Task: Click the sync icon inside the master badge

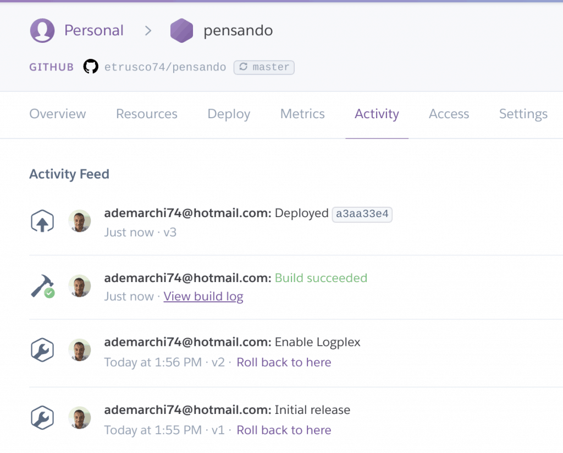Action: point(244,67)
